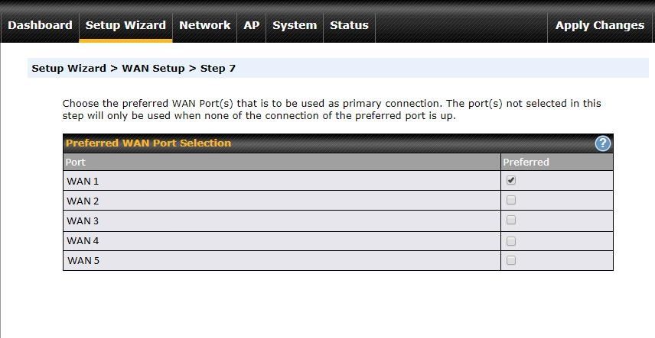Open the AP tab

252,25
